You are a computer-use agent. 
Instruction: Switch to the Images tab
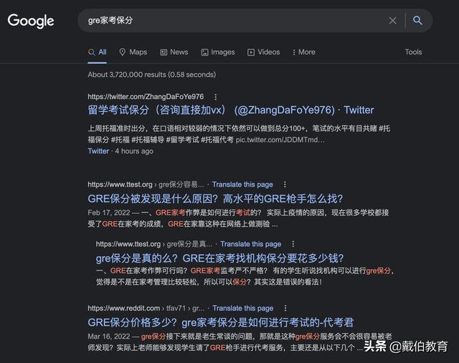coord(218,52)
